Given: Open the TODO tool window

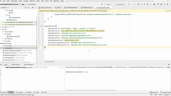Looking at the screenshot, I should pyautogui.click(x=44, y=92).
